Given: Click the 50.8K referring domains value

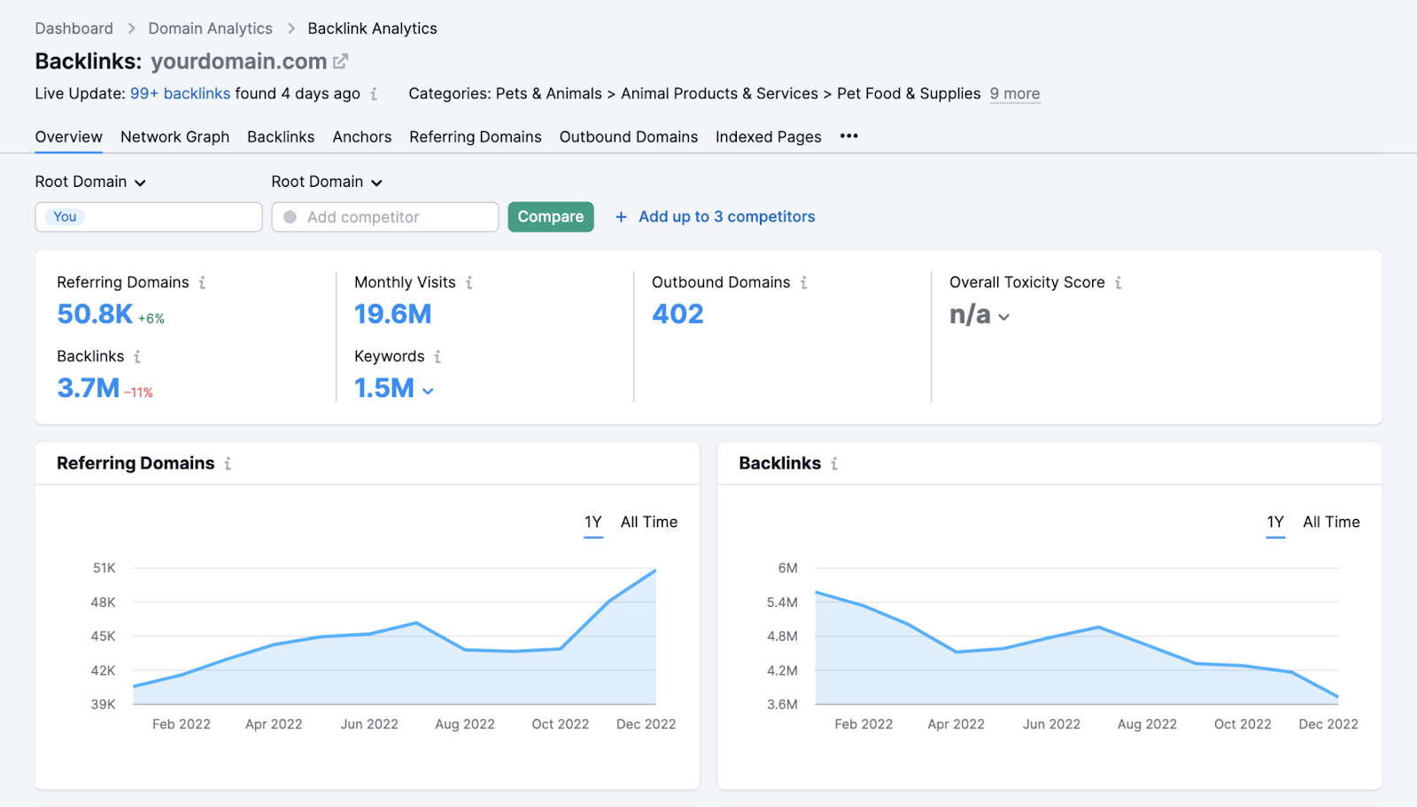Looking at the screenshot, I should pos(95,314).
